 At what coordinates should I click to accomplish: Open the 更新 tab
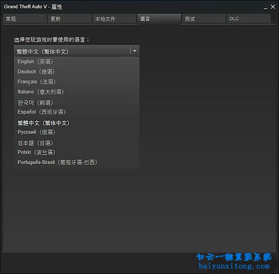click(69, 18)
